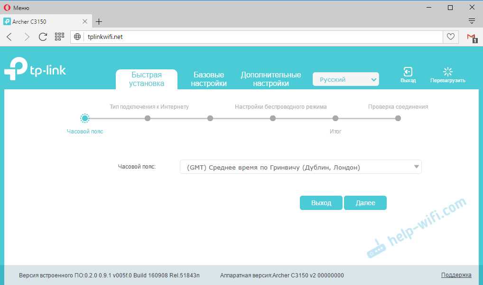Select the Настройки беспроводного режима step dot
This screenshot has width=483, height=285.
[x=273, y=118]
